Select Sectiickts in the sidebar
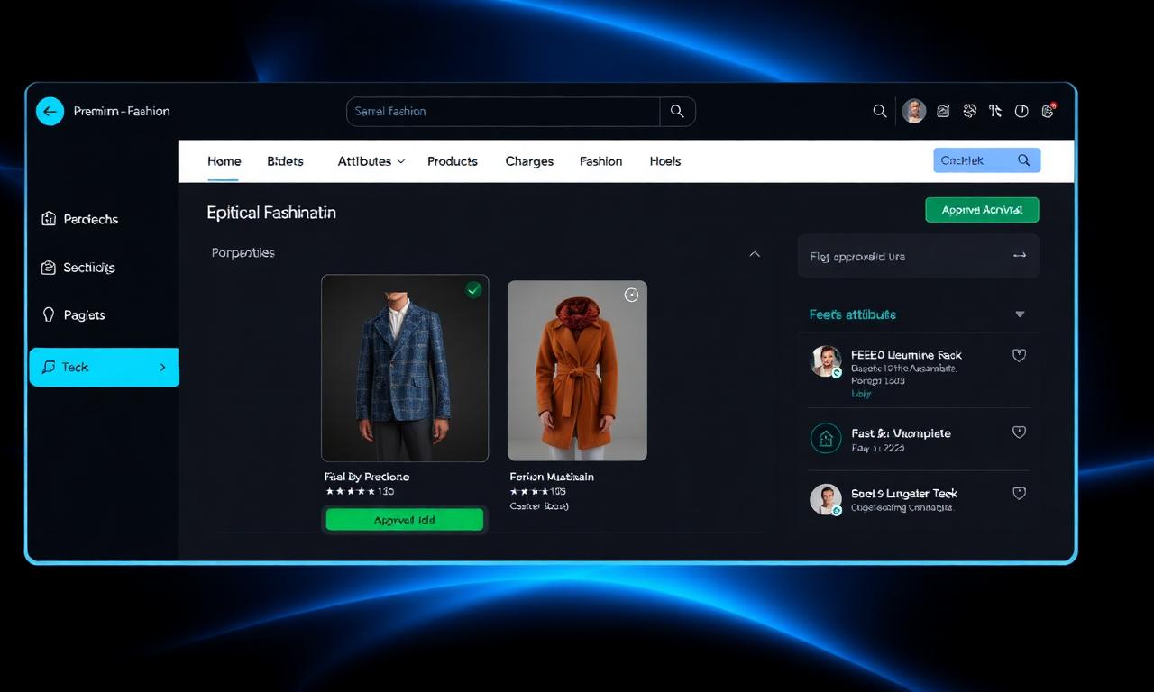Viewport: 1154px width, 692px height. 89,268
